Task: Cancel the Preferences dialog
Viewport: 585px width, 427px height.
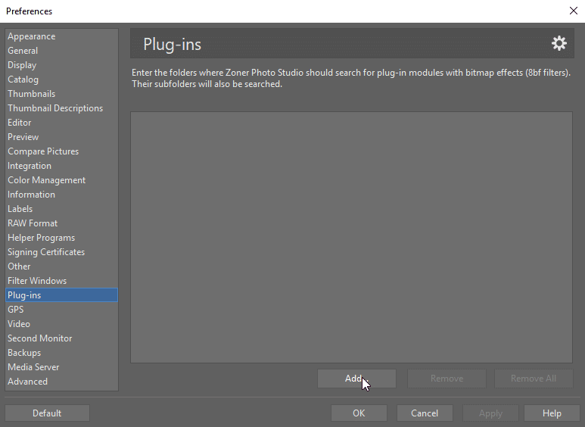Action: point(425,413)
